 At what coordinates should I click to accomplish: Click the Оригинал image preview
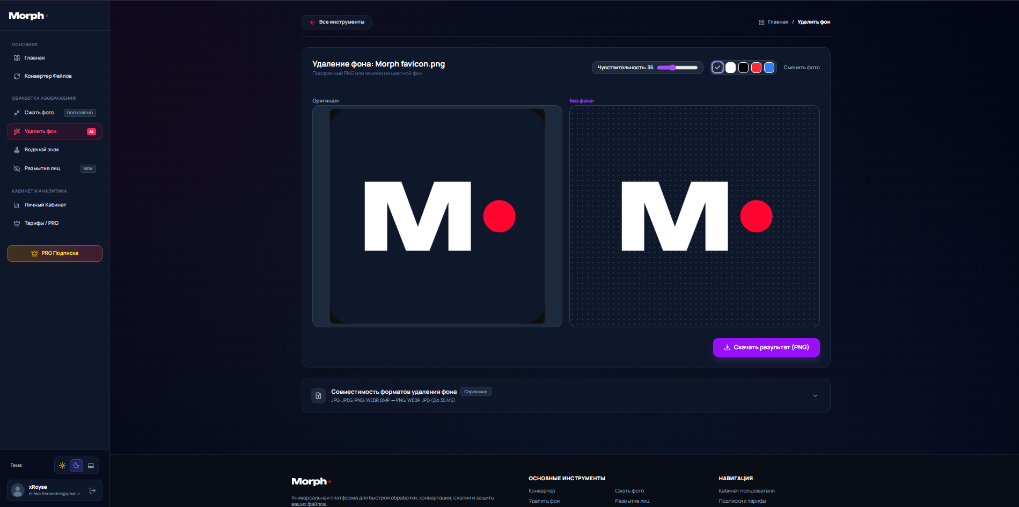click(437, 216)
